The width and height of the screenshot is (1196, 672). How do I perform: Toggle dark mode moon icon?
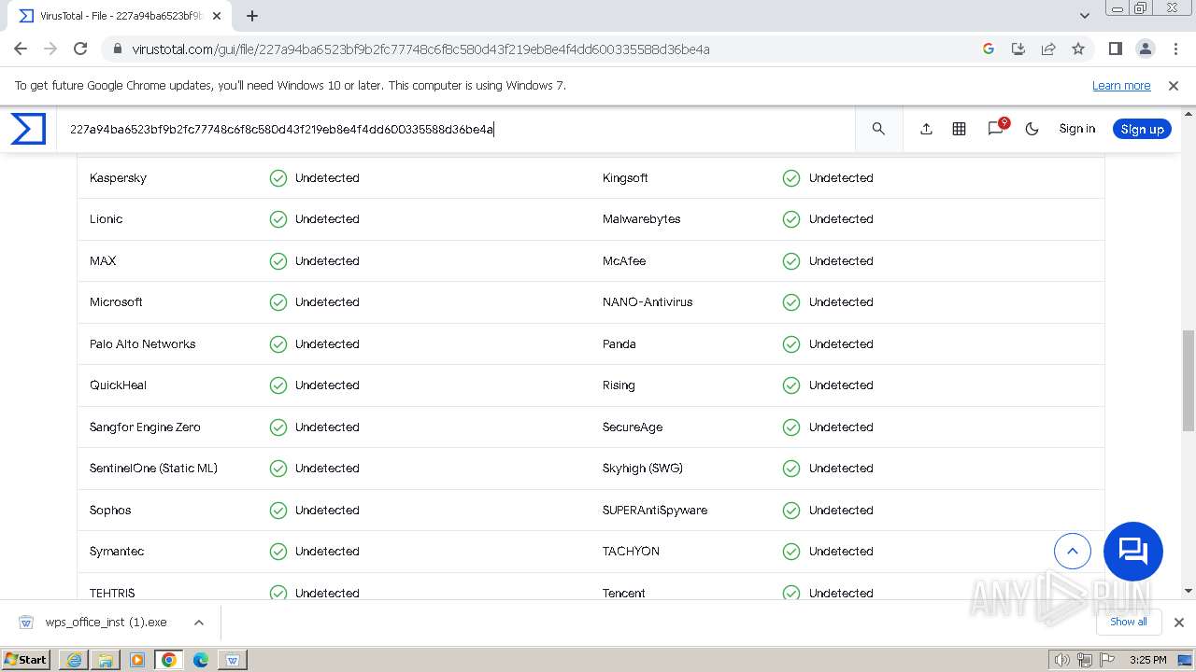(1032, 129)
